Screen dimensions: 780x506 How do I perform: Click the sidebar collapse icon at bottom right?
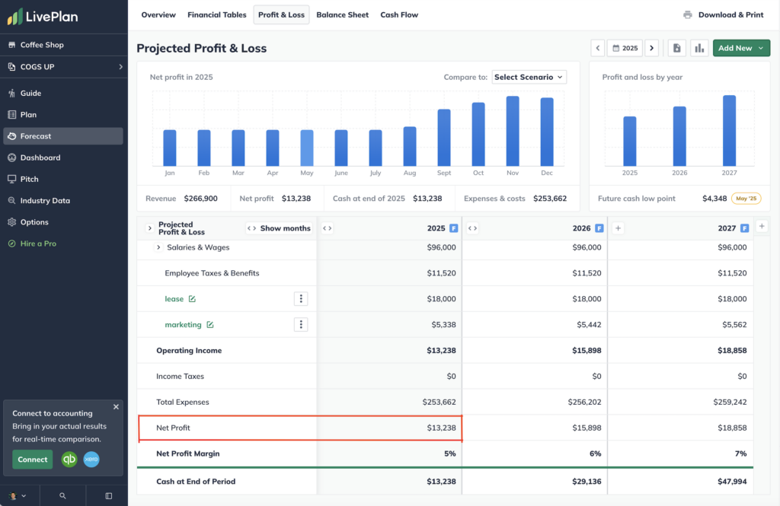pyautogui.click(x=107, y=495)
